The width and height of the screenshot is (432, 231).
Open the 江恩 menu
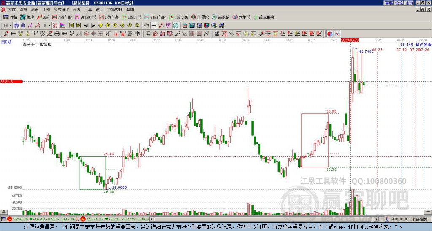(x=46, y=10)
